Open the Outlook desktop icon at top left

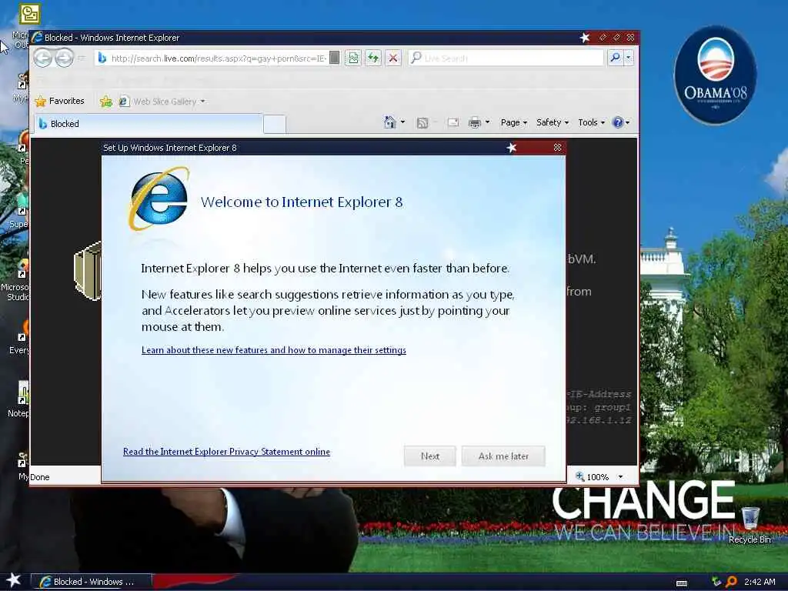point(29,14)
